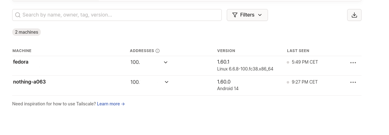
Task: Expand nothing-a063's address dropdown chevron
Action: coord(167,82)
